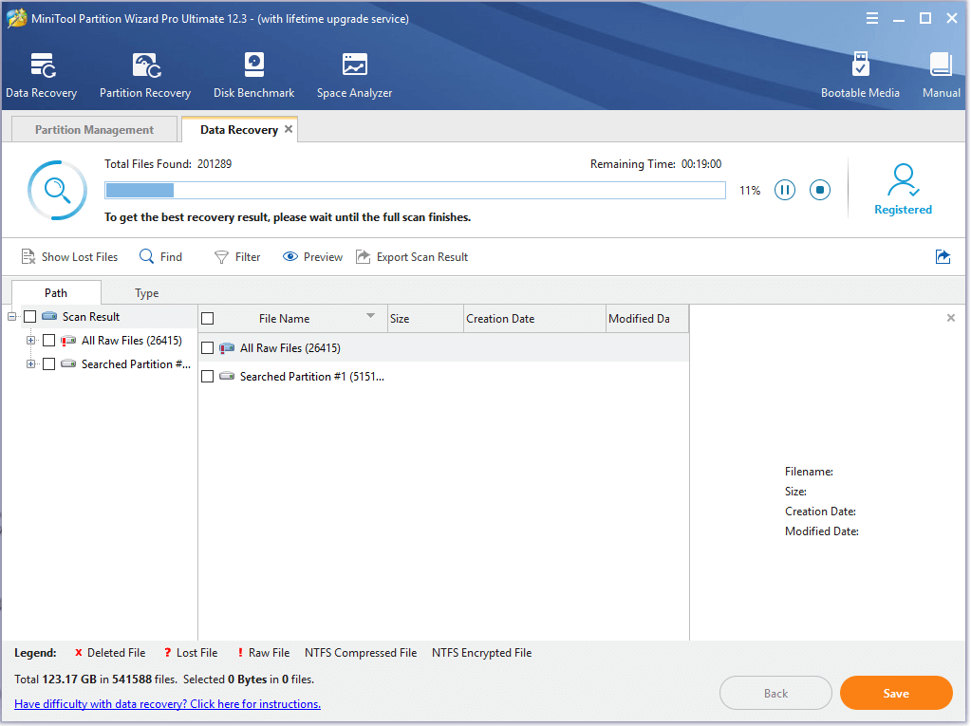Switch to the Type tab
This screenshot has width=971, height=726.
click(x=146, y=293)
